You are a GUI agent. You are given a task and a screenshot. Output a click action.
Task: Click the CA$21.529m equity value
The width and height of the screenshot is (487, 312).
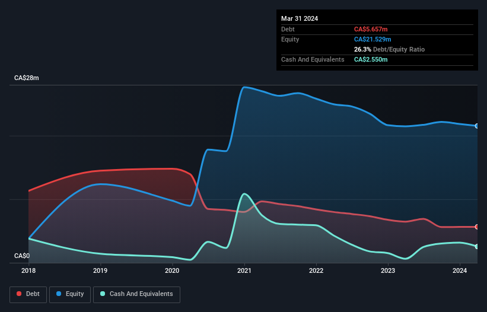coord(373,39)
